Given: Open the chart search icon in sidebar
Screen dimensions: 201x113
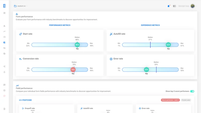Looking at the screenshot, I should 5,66.
